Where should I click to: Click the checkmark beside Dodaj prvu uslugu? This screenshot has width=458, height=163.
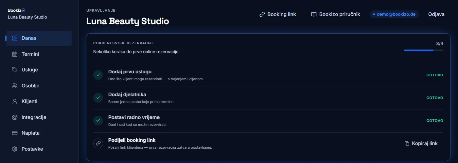click(98, 75)
